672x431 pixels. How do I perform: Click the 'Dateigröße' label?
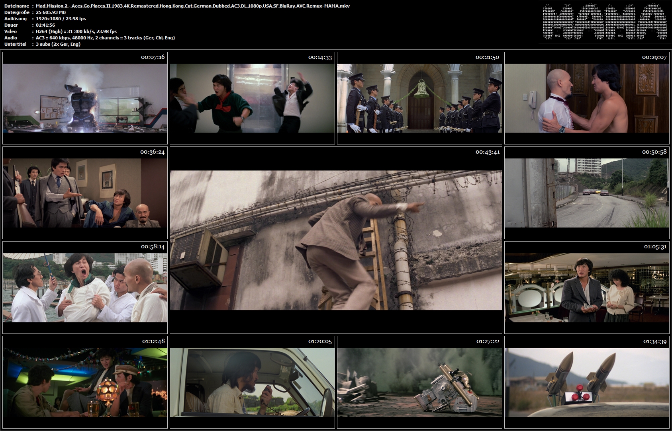tap(17, 12)
